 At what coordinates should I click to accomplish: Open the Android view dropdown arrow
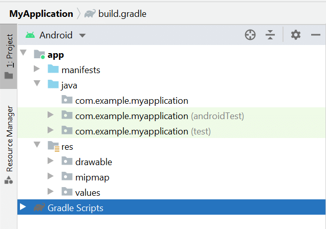82,35
